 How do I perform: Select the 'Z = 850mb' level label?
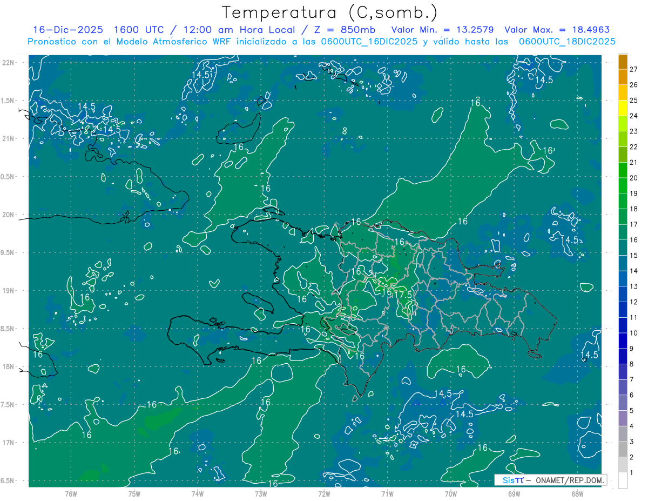click(346, 30)
